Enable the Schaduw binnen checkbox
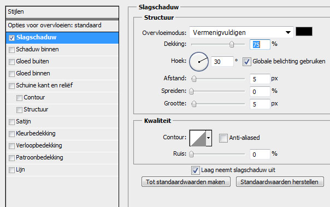 [11, 50]
